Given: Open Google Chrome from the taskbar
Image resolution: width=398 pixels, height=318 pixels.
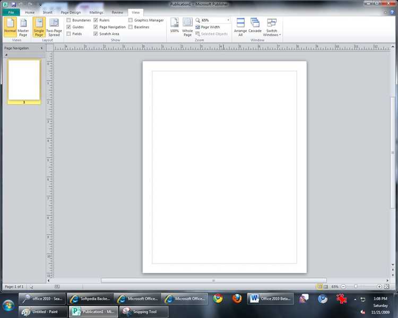Looking at the screenshot, I should 218,298.
